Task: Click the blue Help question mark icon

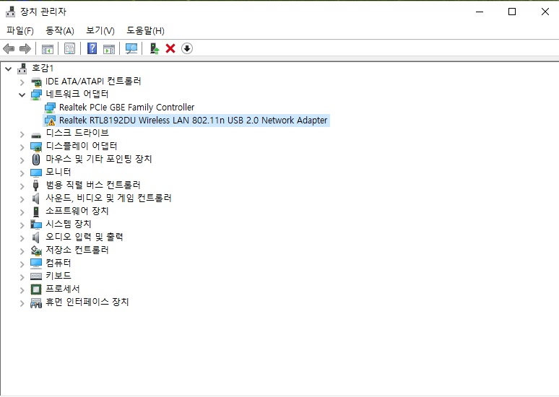Action: coord(92,48)
